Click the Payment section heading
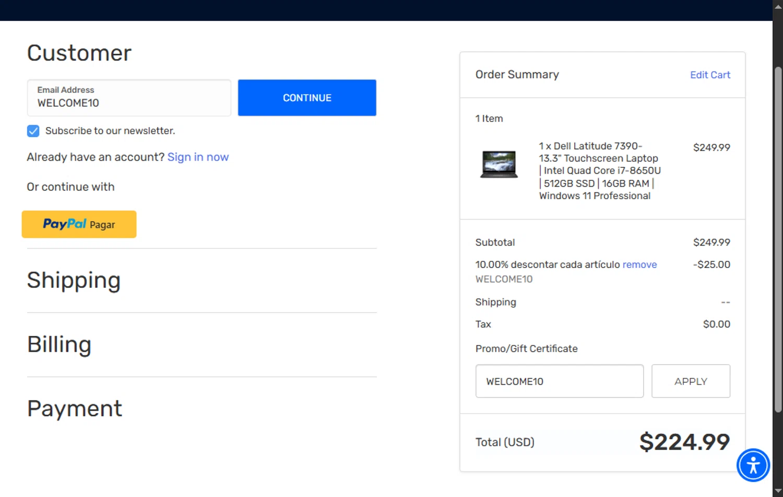The height and width of the screenshot is (497, 783). (75, 408)
